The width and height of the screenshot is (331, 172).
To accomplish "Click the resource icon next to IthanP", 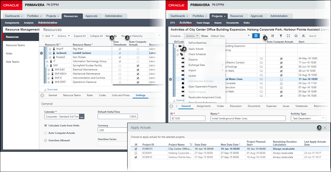I will coord(54,49).
